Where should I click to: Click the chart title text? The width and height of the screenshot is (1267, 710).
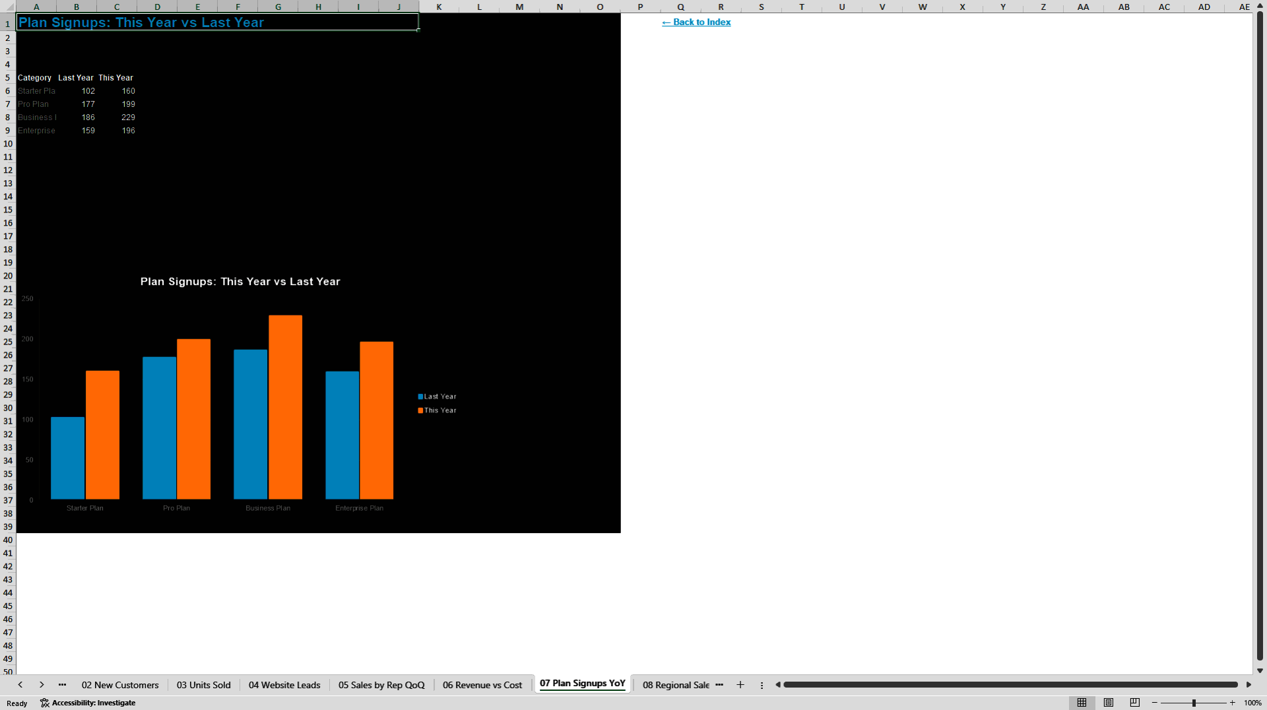pyautogui.click(x=240, y=282)
